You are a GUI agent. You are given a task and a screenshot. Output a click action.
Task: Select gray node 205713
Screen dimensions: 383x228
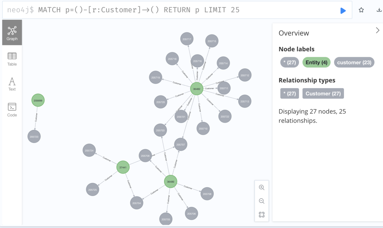click(x=245, y=101)
